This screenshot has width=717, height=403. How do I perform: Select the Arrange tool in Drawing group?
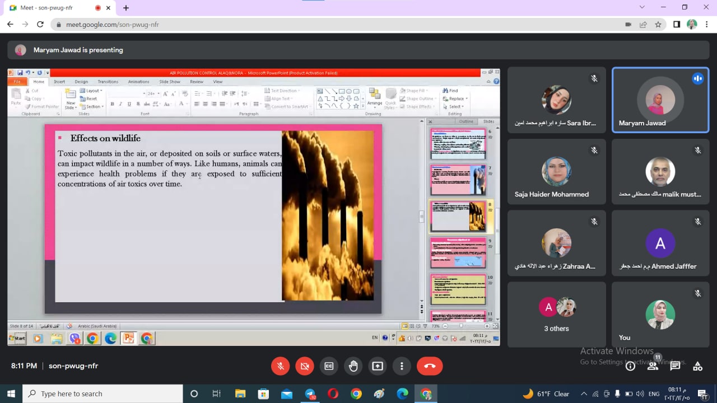pos(375,101)
